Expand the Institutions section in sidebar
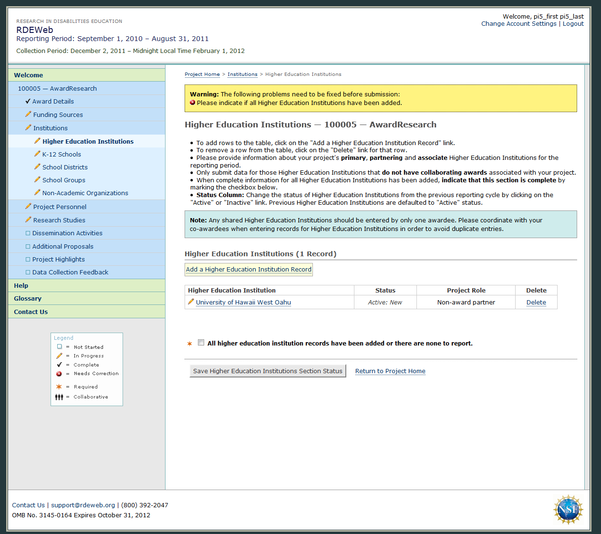601x534 pixels. tap(50, 128)
